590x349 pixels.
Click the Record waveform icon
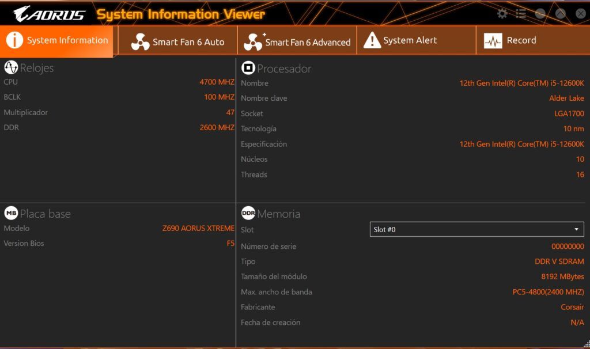pos(493,41)
